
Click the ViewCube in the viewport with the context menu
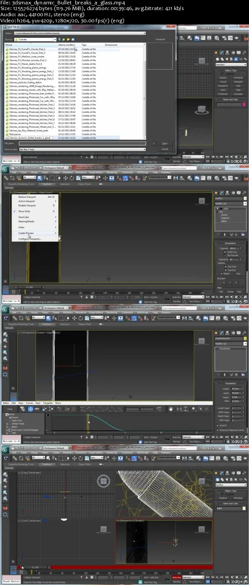click(201, 201)
